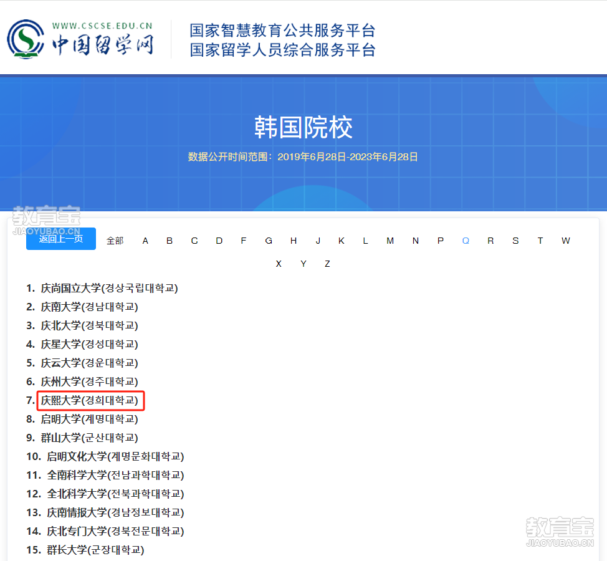This screenshot has width=607, height=561.
Task: Filter universities by letter R
Action: [x=490, y=241]
